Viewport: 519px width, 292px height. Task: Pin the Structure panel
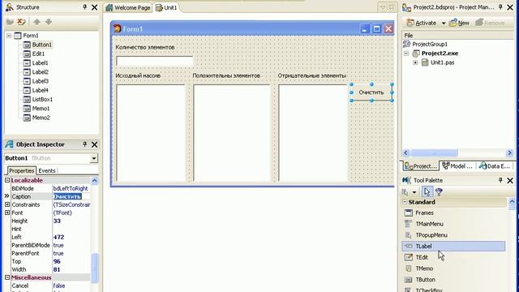[x=84, y=7]
